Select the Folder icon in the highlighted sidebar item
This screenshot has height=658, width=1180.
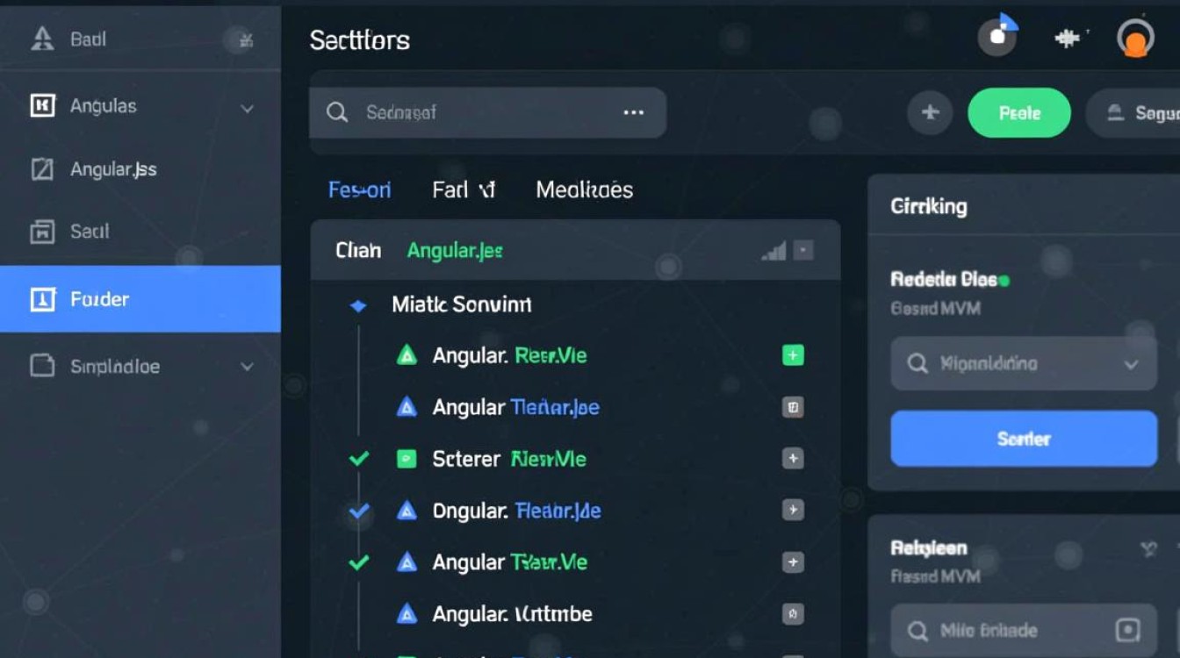42,299
